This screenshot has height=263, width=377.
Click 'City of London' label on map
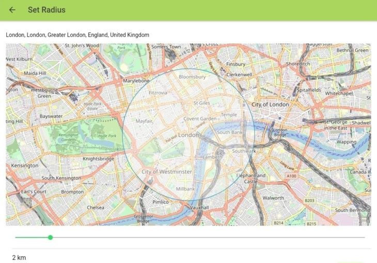(x=270, y=104)
